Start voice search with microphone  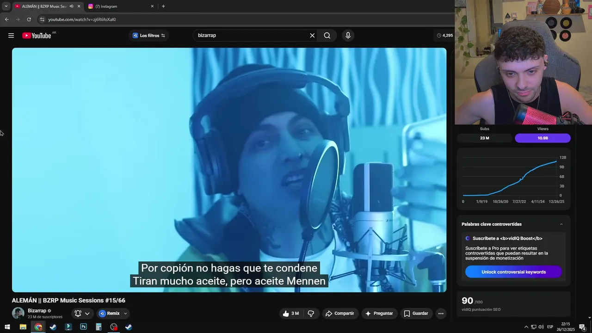point(348,36)
